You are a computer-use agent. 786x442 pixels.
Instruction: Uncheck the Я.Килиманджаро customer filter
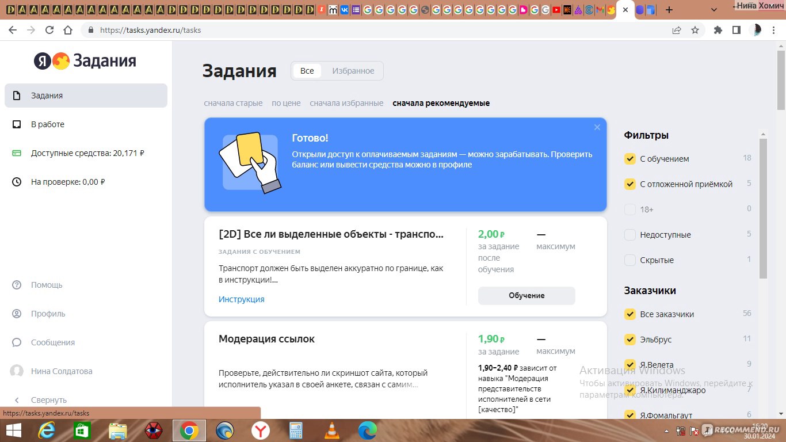click(x=630, y=390)
